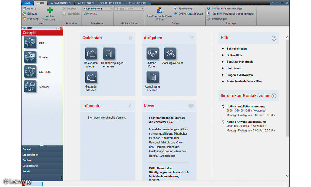Click Verwalten... under Mandanten
Viewport: 311px width, 187px height.
(90, 14)
